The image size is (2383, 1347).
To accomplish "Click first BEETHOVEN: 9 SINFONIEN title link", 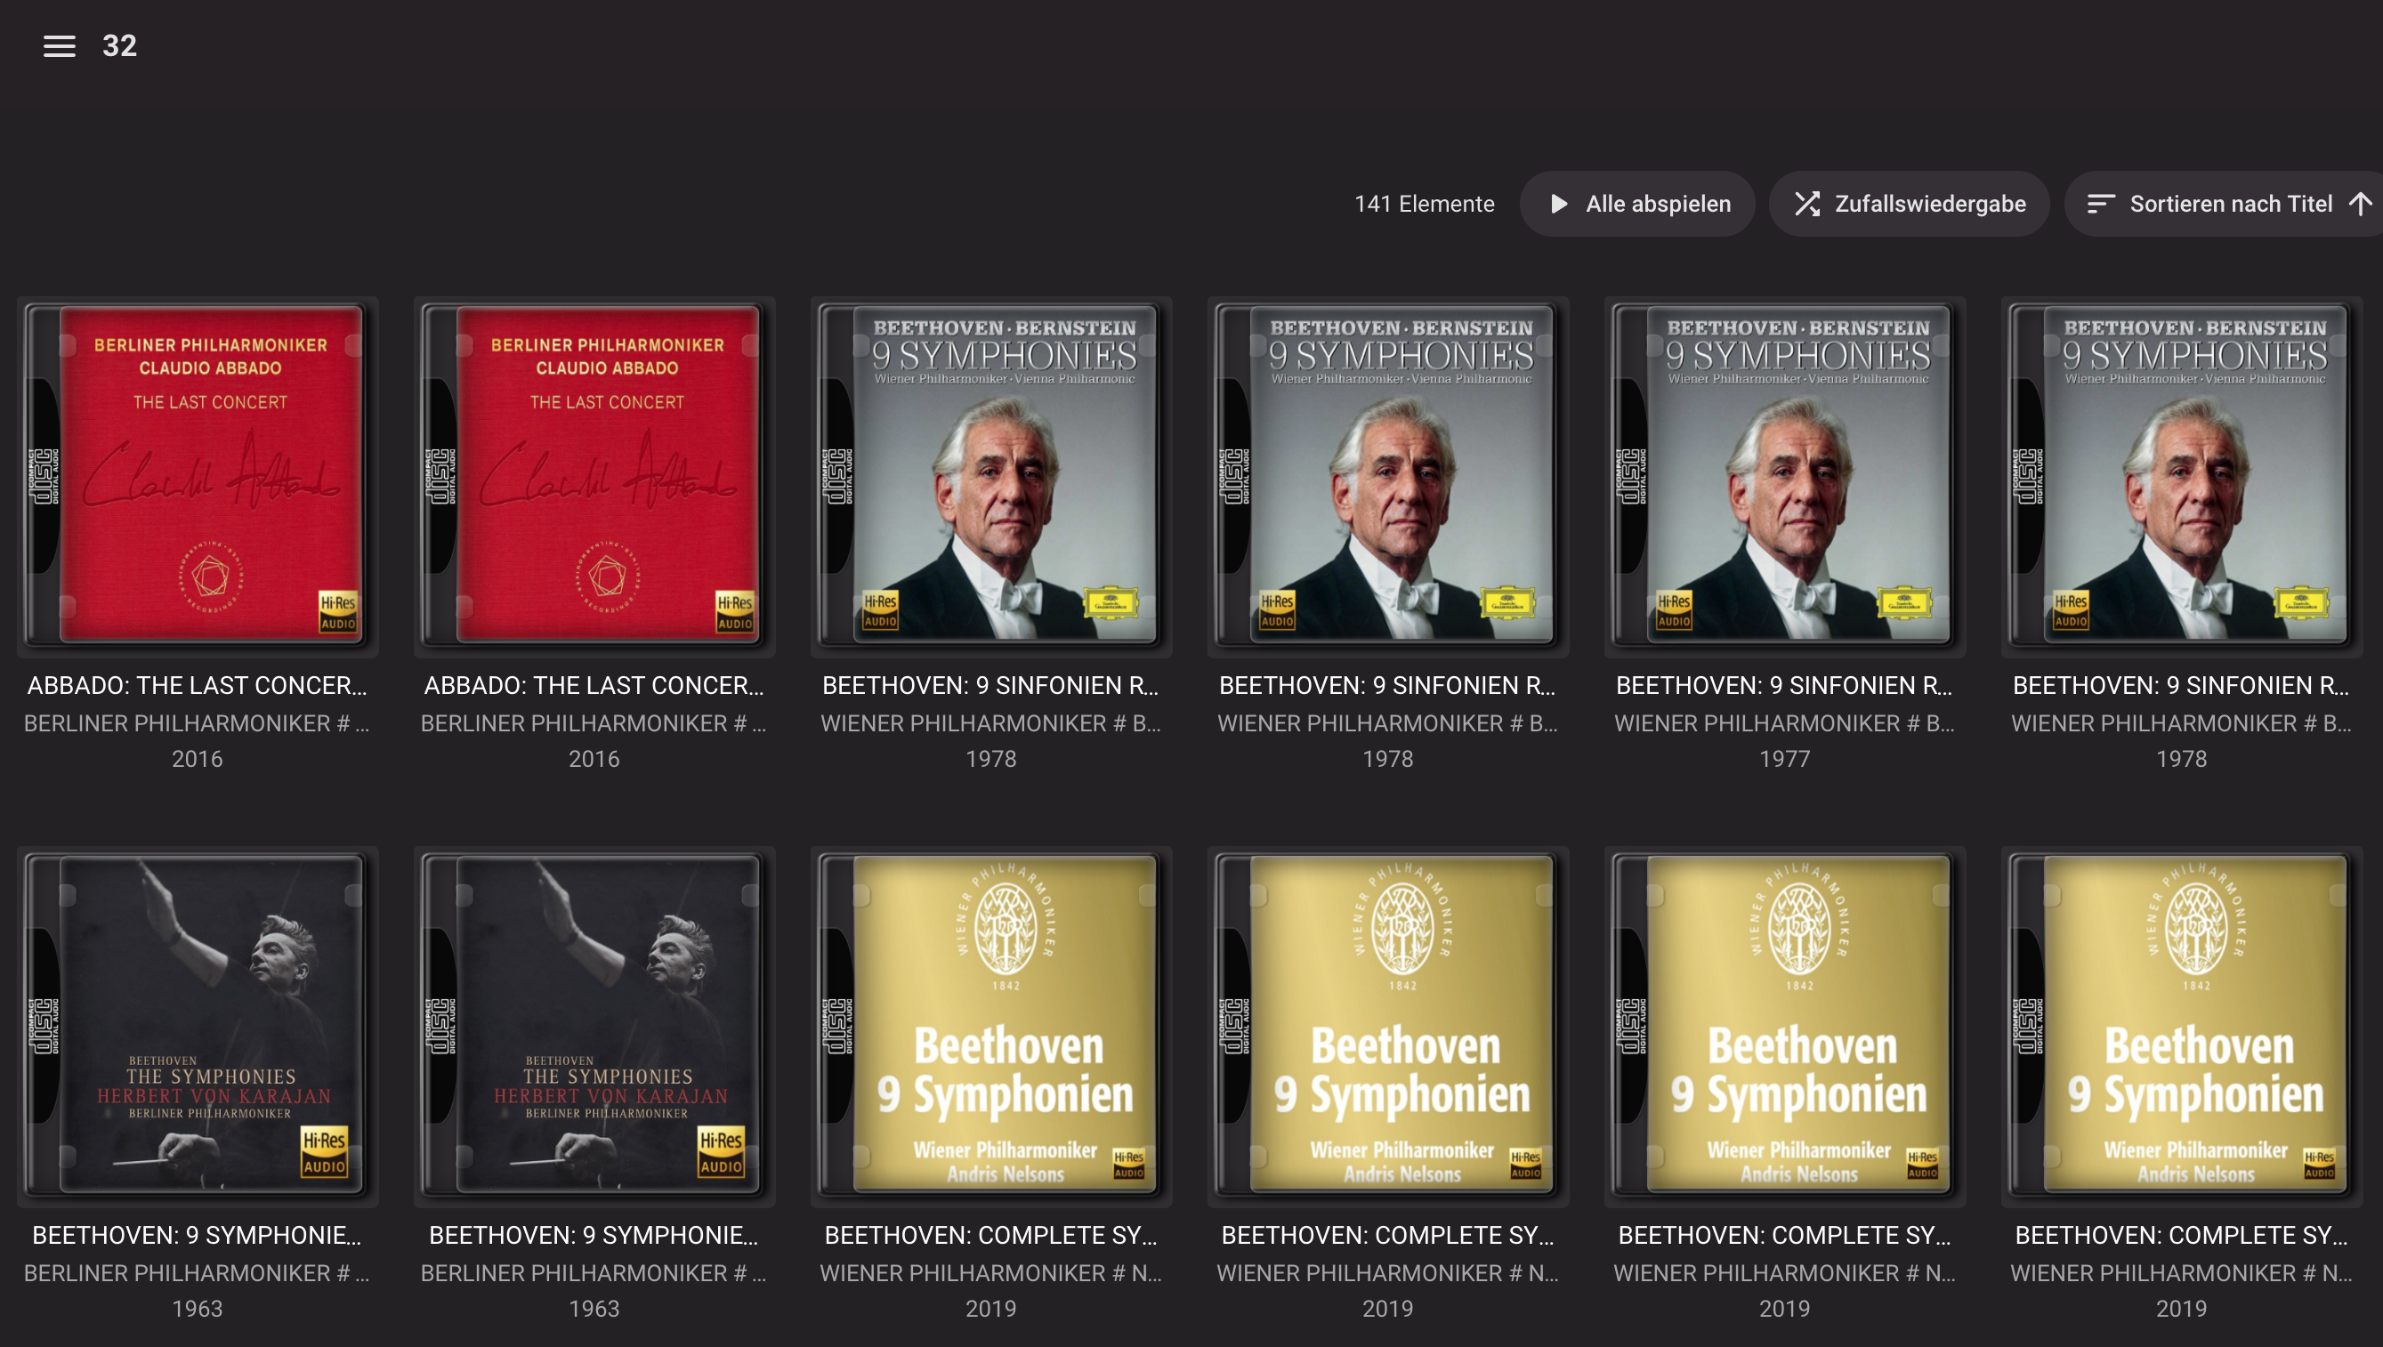I will [990, 686].
